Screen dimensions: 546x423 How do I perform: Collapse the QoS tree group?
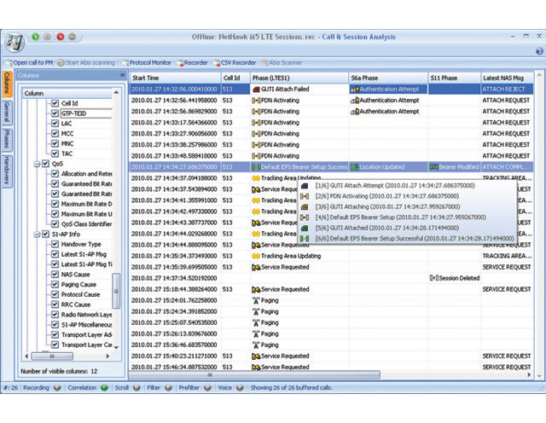coord(37,164)
